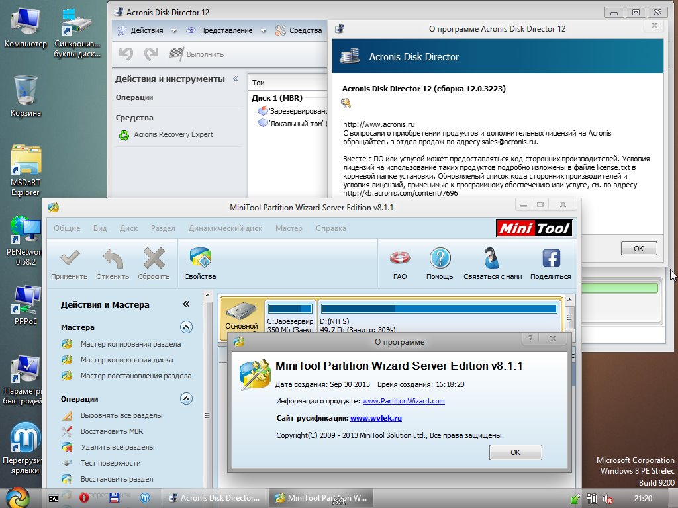Screen dimensions: 678x508
Task: Open Свойства disk properties in MiniTool
Action: tap(200, 265)
